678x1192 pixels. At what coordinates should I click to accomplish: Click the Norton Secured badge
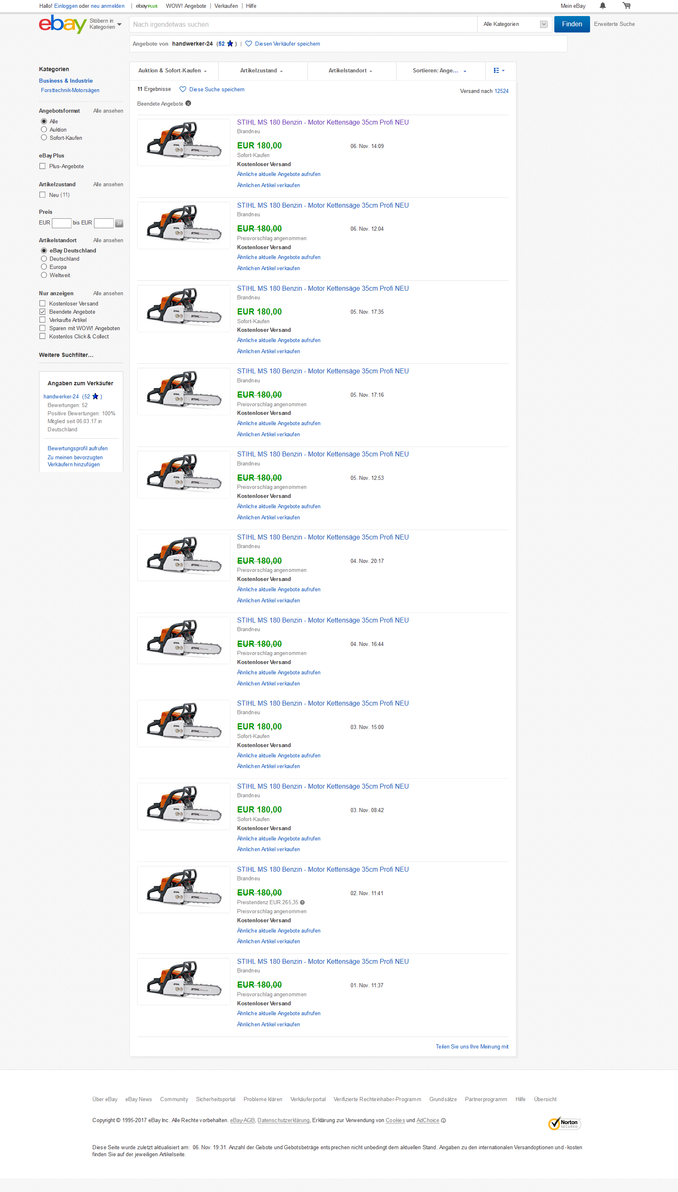(x=564, y=1123)
